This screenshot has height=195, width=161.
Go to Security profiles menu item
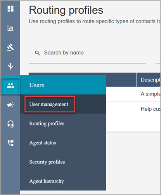point(47,162)
